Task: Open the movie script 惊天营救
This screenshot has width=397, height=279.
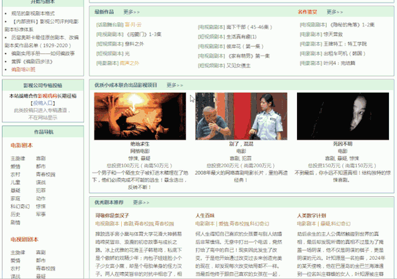Action: coord(333,34)
